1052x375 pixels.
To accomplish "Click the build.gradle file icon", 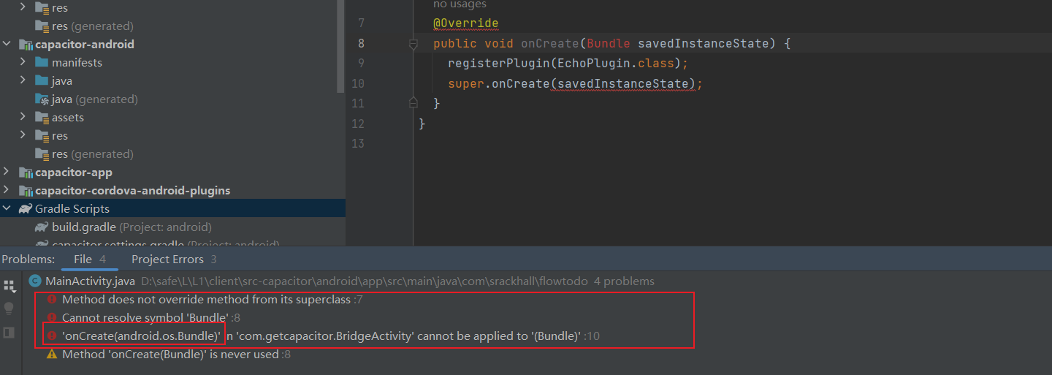I will tap(42, 227).
